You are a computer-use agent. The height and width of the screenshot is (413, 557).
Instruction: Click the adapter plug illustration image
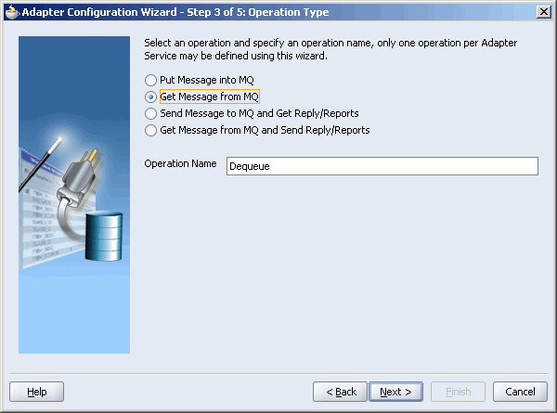tap(74, 195)
